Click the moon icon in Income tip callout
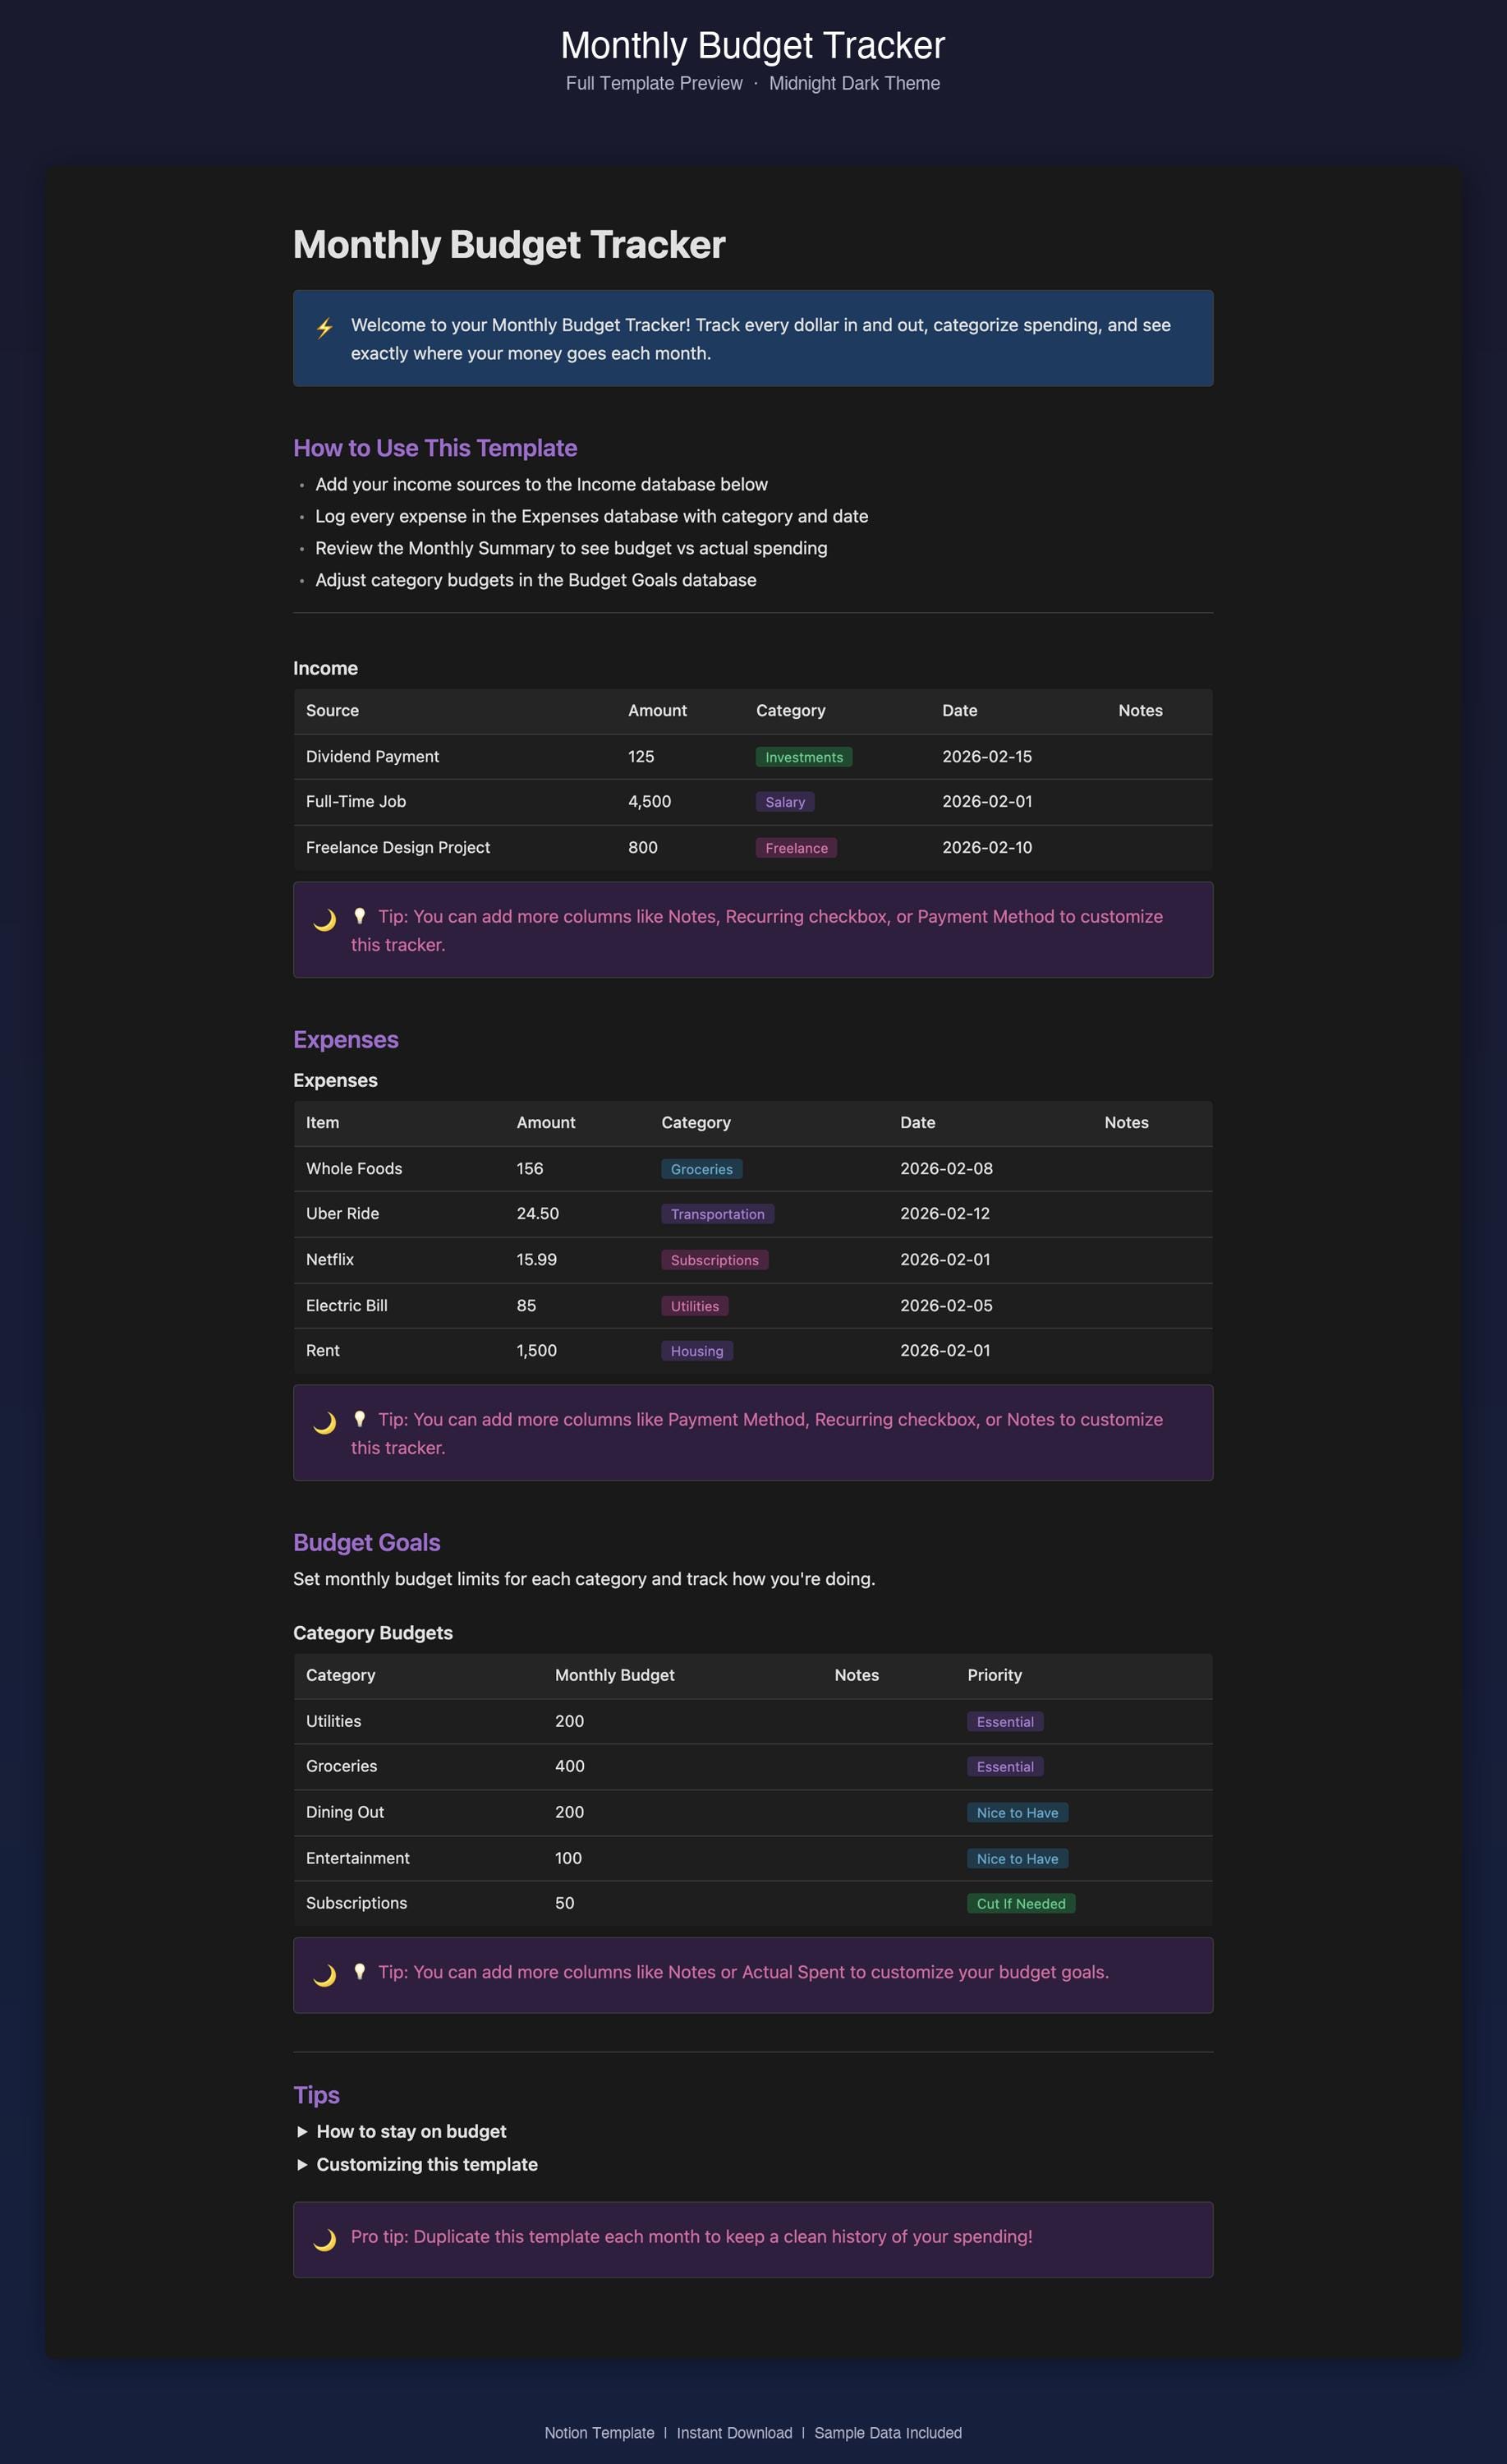 click(x=324, y=920)
